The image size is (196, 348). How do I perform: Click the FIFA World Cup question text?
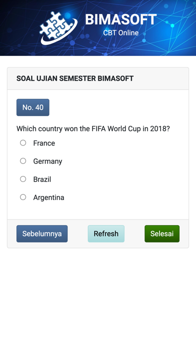93,128
